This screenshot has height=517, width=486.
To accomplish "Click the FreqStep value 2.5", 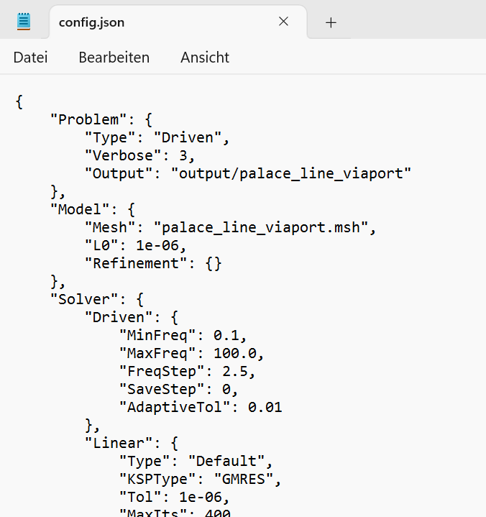I will [235, 371].
